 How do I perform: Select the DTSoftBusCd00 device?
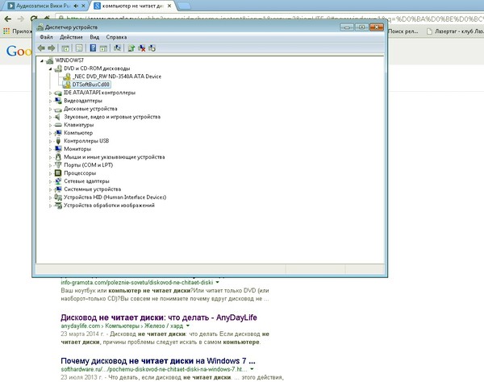tap(90, 85)
